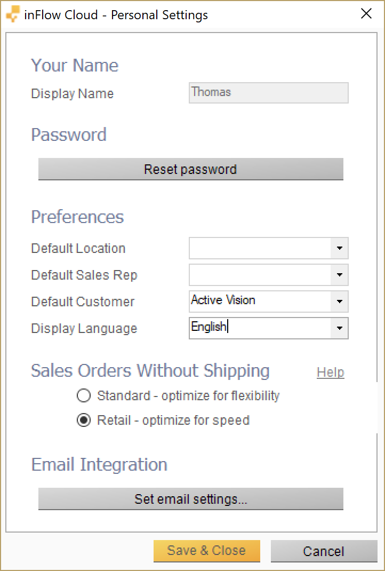Expand the Default Location dropdown arrow
Viewport: 385px width, 571px height.
pos(340,248)
